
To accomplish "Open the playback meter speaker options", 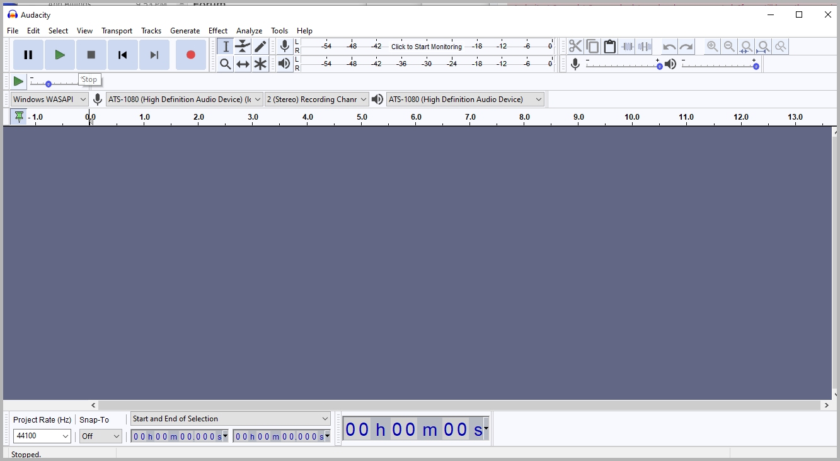I will tap(285, 64).
